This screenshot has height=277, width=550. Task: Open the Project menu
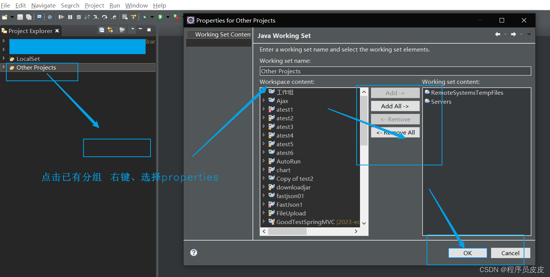pos(94,5)
